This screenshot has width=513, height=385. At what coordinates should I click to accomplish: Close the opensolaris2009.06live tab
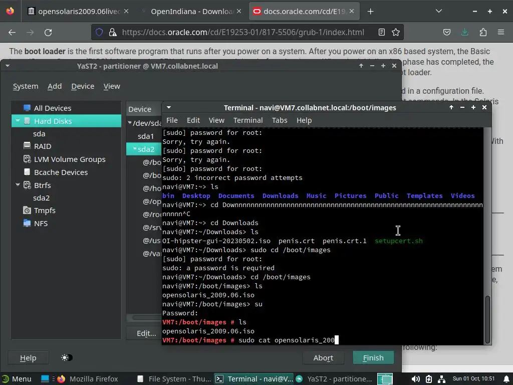click(x=126, y=11)
